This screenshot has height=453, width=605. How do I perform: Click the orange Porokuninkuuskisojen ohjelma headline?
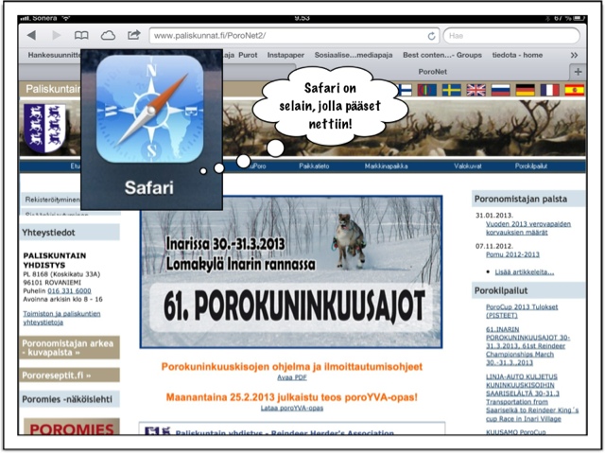tap(292, 367)
